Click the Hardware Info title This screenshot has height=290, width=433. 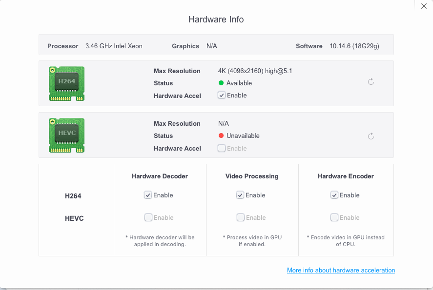coord(216,19)
